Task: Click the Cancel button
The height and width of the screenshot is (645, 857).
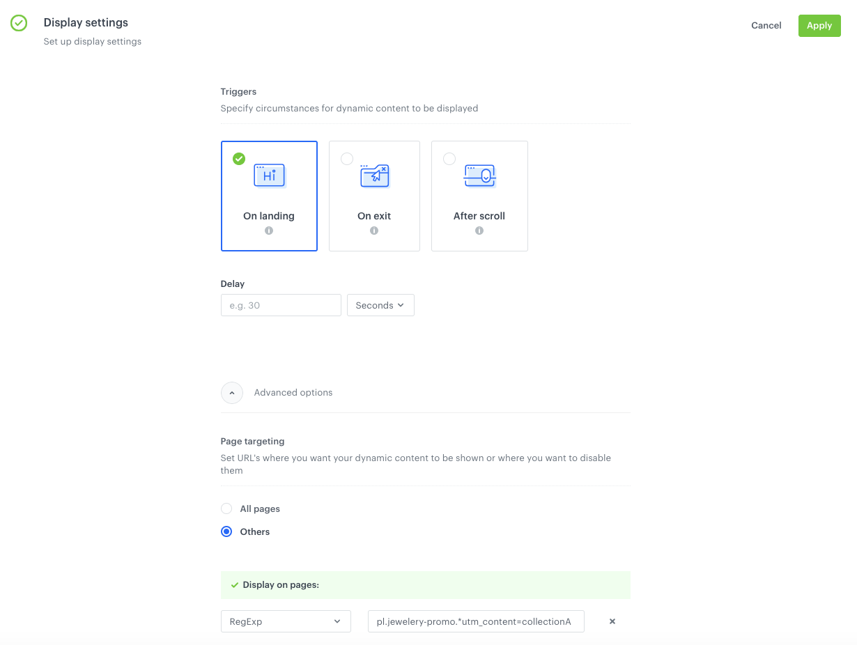Action: 766,25
